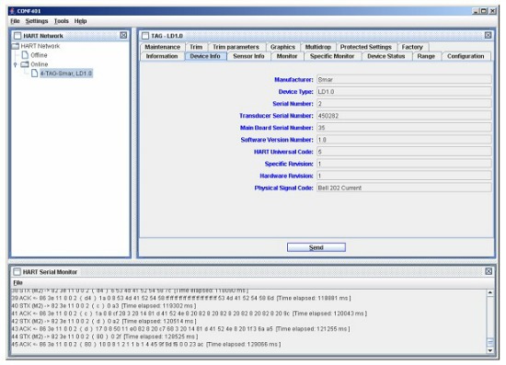Open the File menu in the menu bar
The height and width of the screenshot is (365, 506).
pos(15,21)
